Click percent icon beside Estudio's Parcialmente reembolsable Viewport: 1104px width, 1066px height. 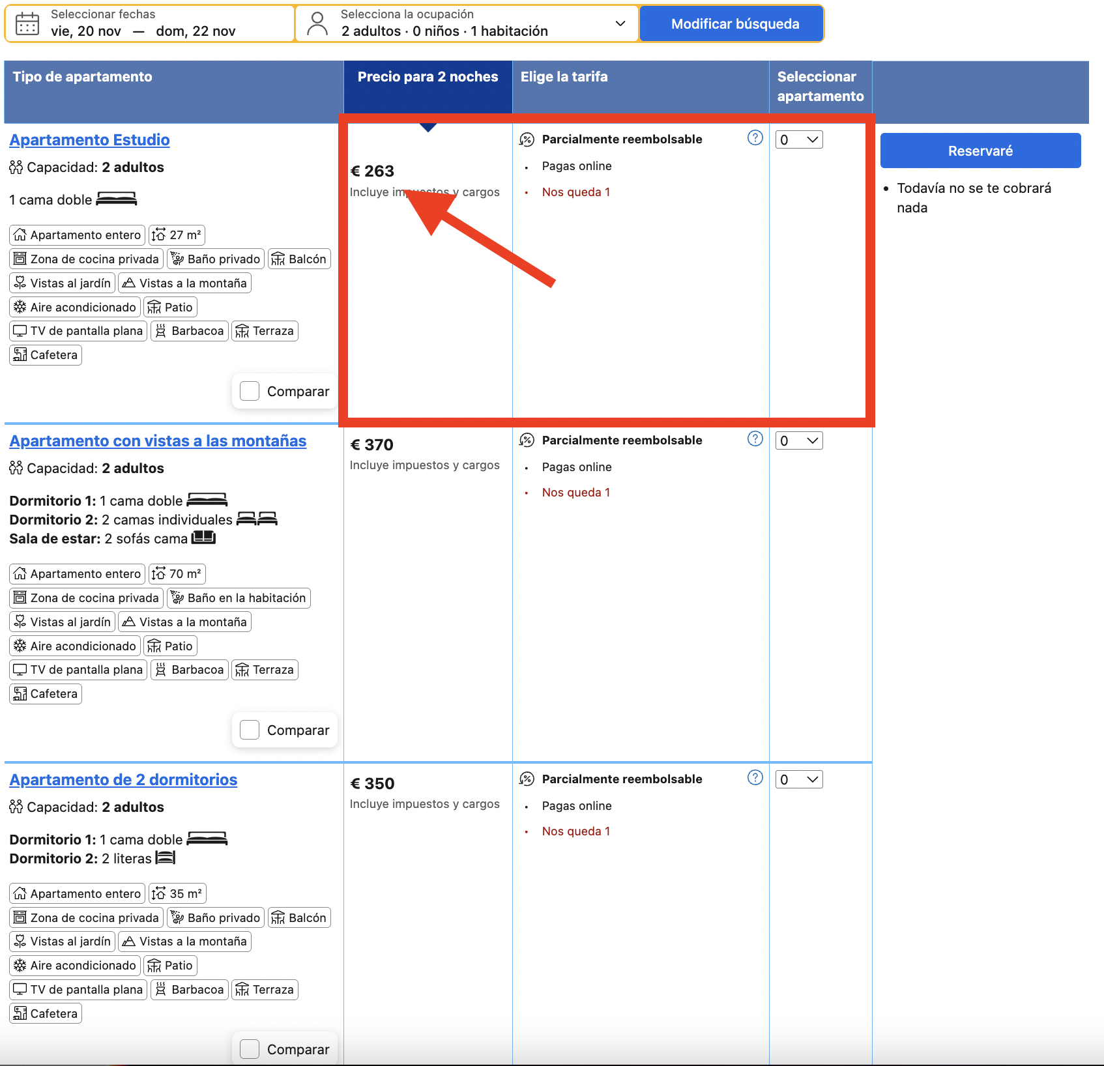click(x=527, y=139)
